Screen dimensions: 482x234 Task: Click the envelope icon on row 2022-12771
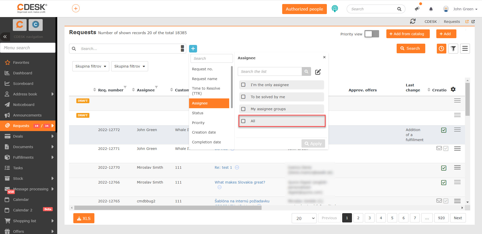tap(439, 148)
